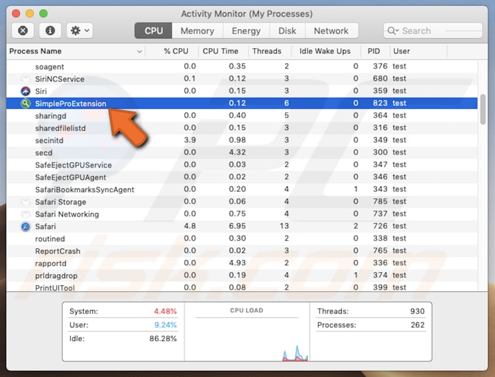
Task: Select the Safari process name
Action: point(45,226)
